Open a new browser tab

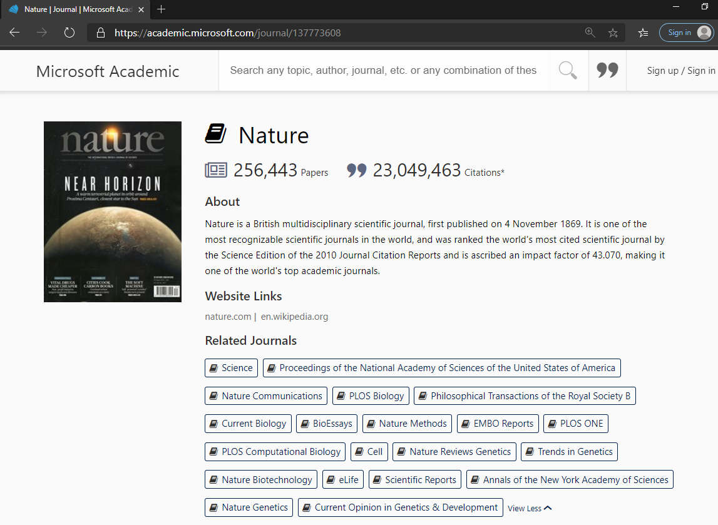pos(162,9)
